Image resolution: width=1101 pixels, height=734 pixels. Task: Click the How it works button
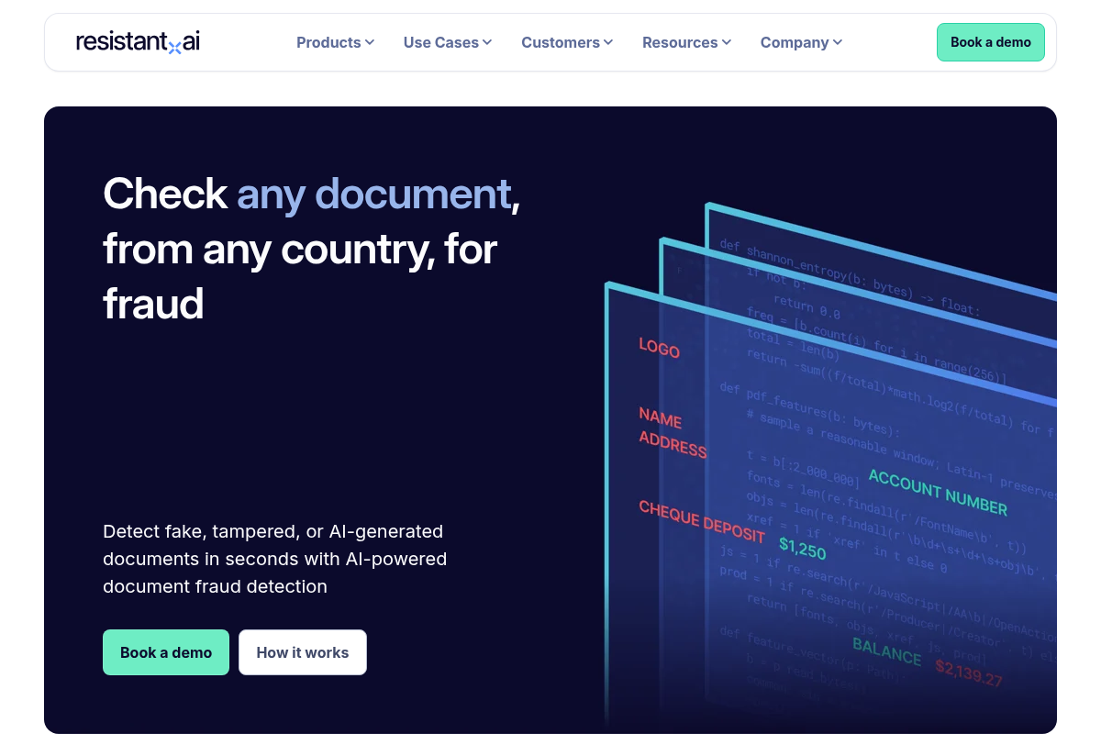(303, 652)
